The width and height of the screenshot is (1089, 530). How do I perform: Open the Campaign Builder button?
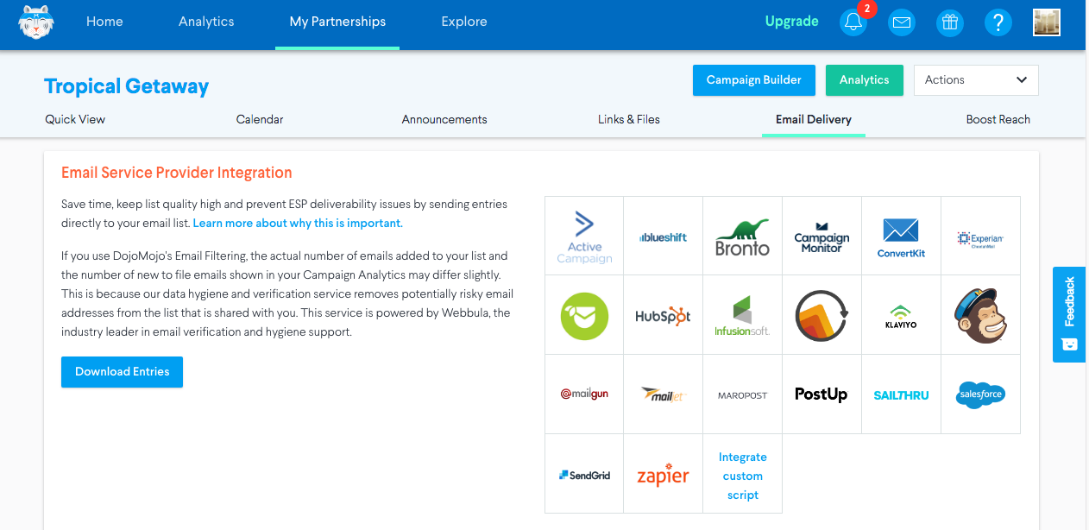pyautogui.click(x=754, y=79)
